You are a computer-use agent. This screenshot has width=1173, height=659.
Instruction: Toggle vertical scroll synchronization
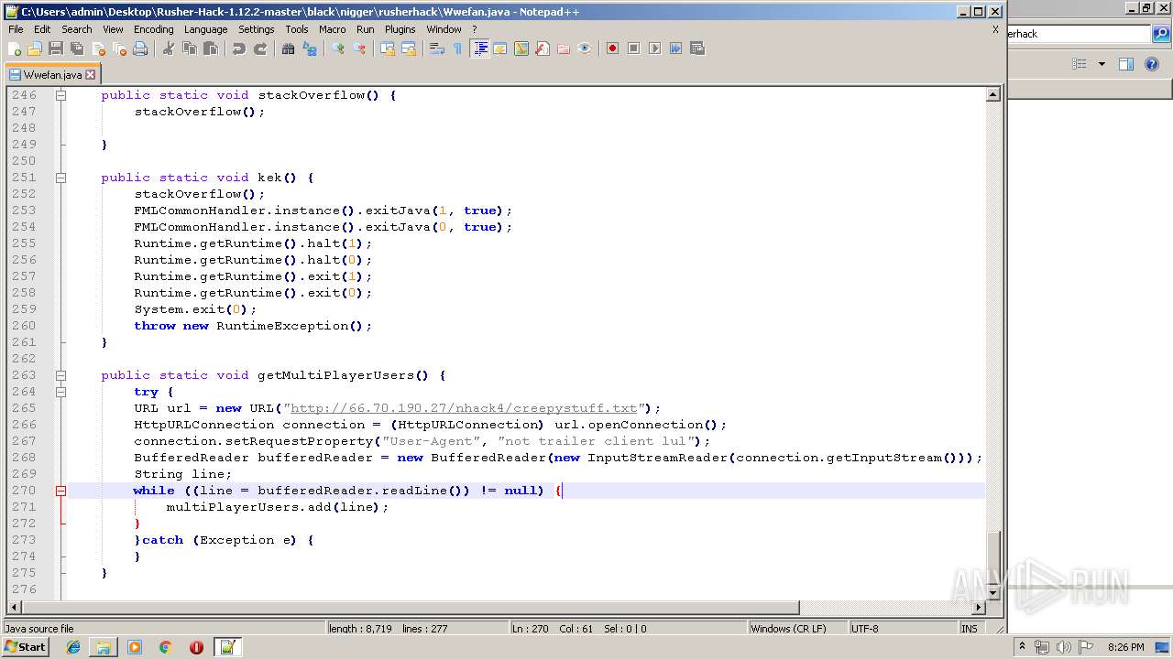pyautogui.click(x=388, y=49)
